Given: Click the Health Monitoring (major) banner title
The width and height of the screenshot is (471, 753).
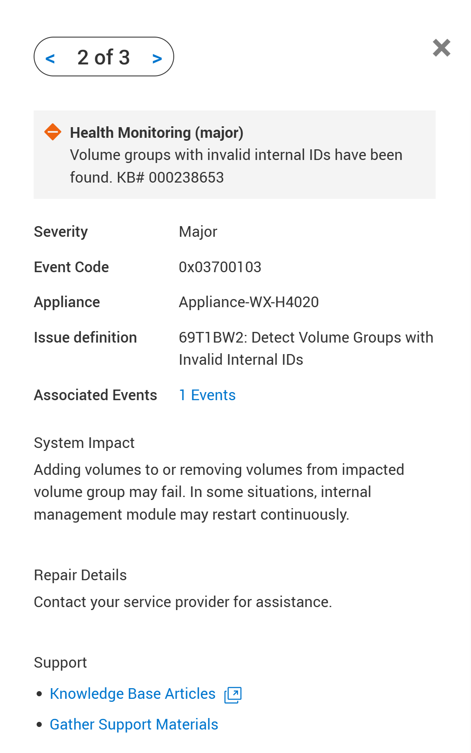Looking at the screenshot, I should pyautogui.click(x=156, y=132).
